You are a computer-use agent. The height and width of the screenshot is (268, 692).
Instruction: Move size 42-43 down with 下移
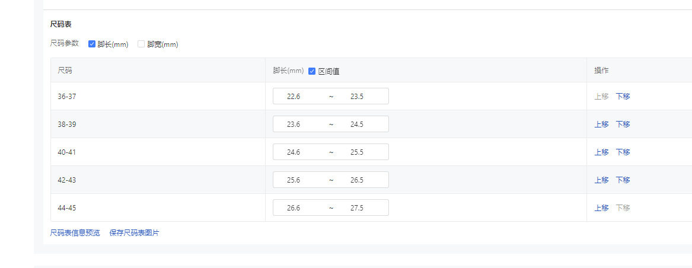point(623,180)
